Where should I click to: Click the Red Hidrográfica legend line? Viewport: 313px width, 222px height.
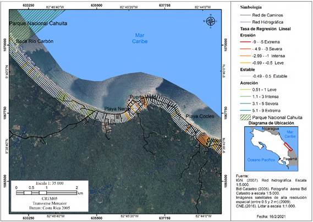coord(245,22)
